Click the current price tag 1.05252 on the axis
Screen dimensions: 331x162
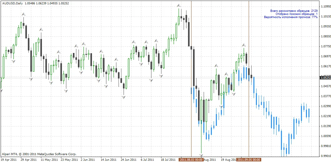coord(325,78)
